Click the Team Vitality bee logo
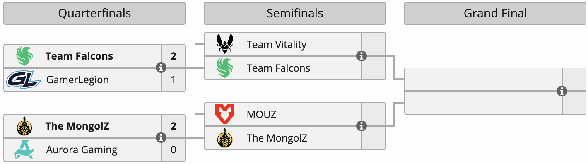Screen dimensions: 588x164 225,44
